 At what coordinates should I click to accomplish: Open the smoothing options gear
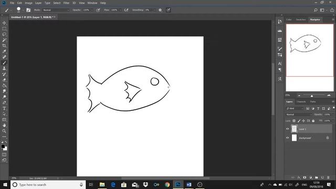click(160, 10)
